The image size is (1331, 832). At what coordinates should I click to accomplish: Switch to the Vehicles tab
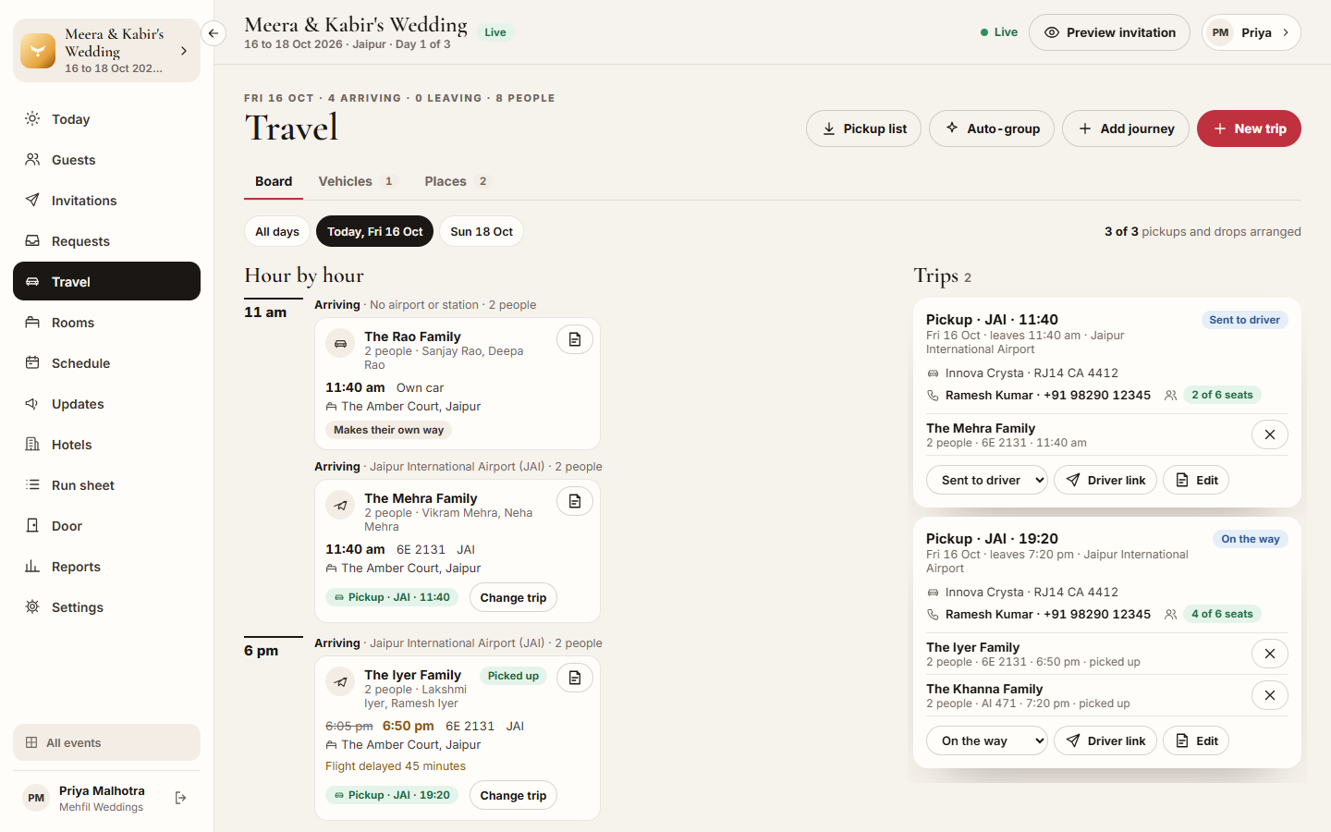[357, 181]
